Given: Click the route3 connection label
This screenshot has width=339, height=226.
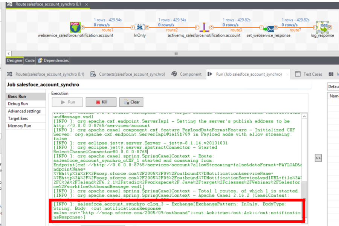Looking at the screenshot, I should (x=236, y=30).
